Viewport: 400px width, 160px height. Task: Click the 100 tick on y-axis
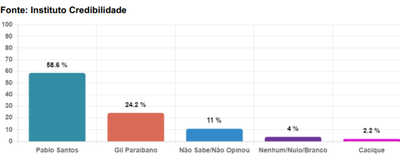(7, 25)
